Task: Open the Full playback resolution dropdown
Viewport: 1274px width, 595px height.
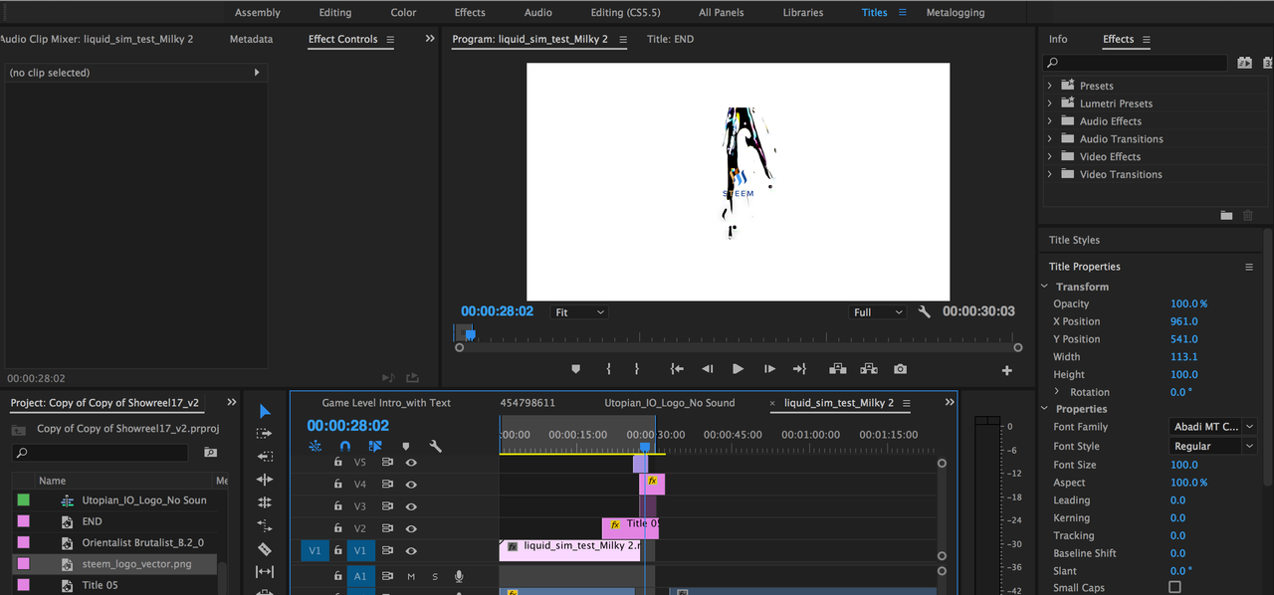Action: point(878,312)
